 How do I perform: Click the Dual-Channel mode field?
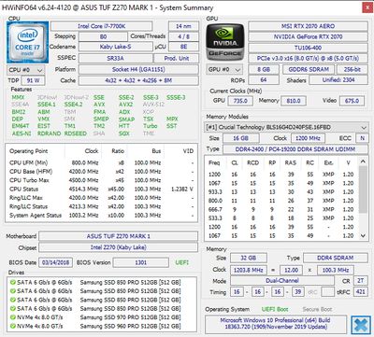coord(282,281)
